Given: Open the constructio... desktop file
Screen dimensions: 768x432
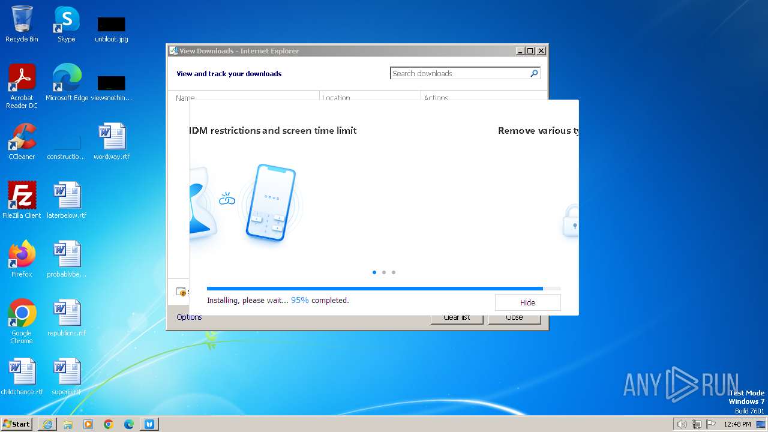Looking at the screenshot, I should tap(67, 147).
